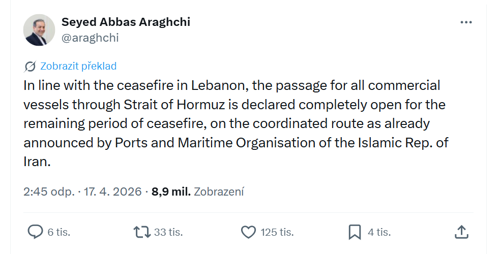Click the 17. 4. 2026 post date
The height and width of the screenshot is (254, 500).
click(x=112, y=192)
